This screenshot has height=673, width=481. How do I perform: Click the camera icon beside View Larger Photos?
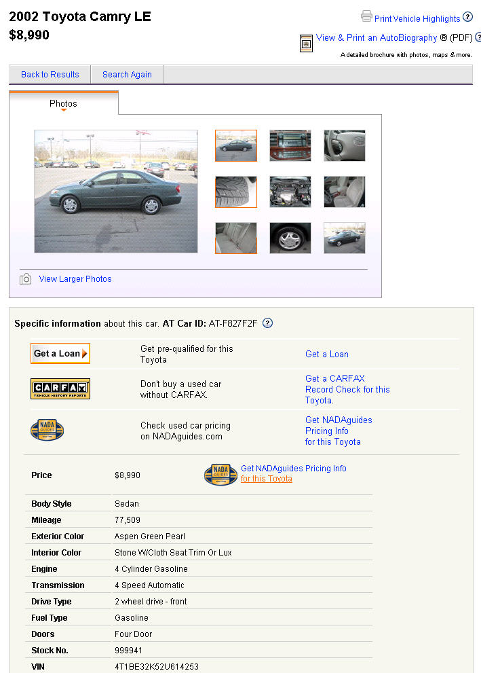[25, 279]
